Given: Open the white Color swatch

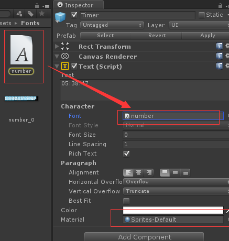Looking at the screenshot, I should pos(173,210).
